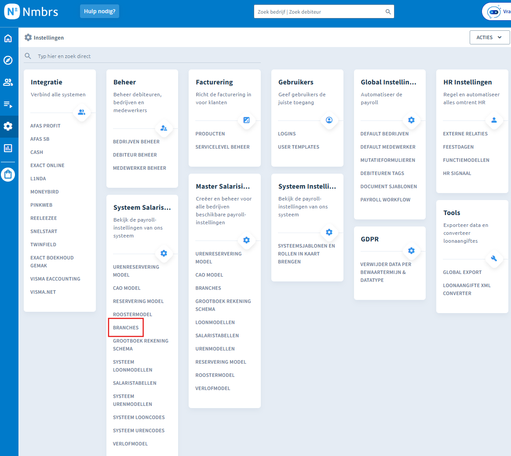The image size is (511, 456).
Task: Open HR SIGNAAL
Action: [457, 173]
